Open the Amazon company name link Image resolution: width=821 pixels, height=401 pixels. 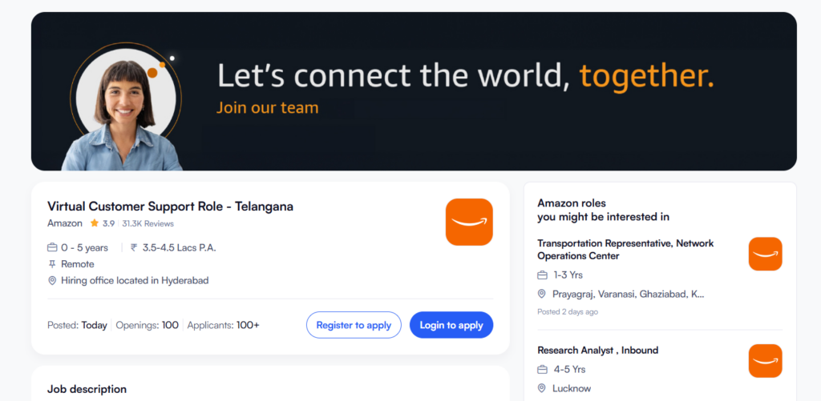click(x=65, y=223)
